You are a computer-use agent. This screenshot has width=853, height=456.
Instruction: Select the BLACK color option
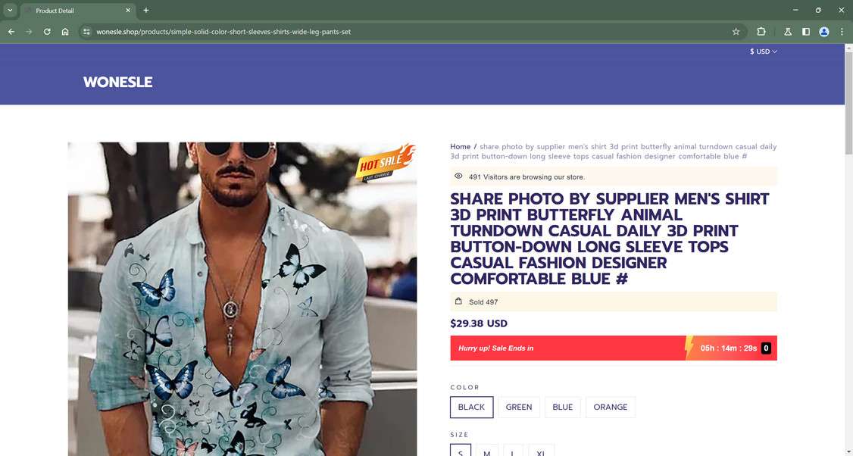(x=472, y=407)
